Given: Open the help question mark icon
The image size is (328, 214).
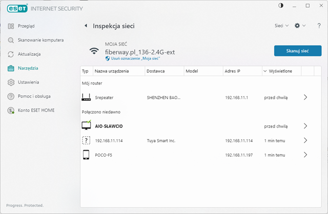Looking at the screenshot, I should tap(319, 26).
